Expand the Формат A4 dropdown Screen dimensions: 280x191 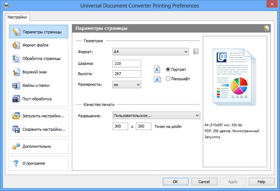click(x=150, y=51)
